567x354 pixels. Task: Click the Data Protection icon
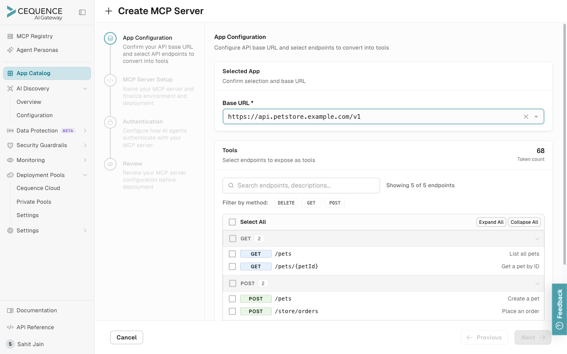point(10,131)
